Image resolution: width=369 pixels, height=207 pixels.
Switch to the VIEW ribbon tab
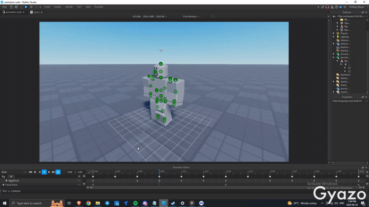[x=88, y=7]
